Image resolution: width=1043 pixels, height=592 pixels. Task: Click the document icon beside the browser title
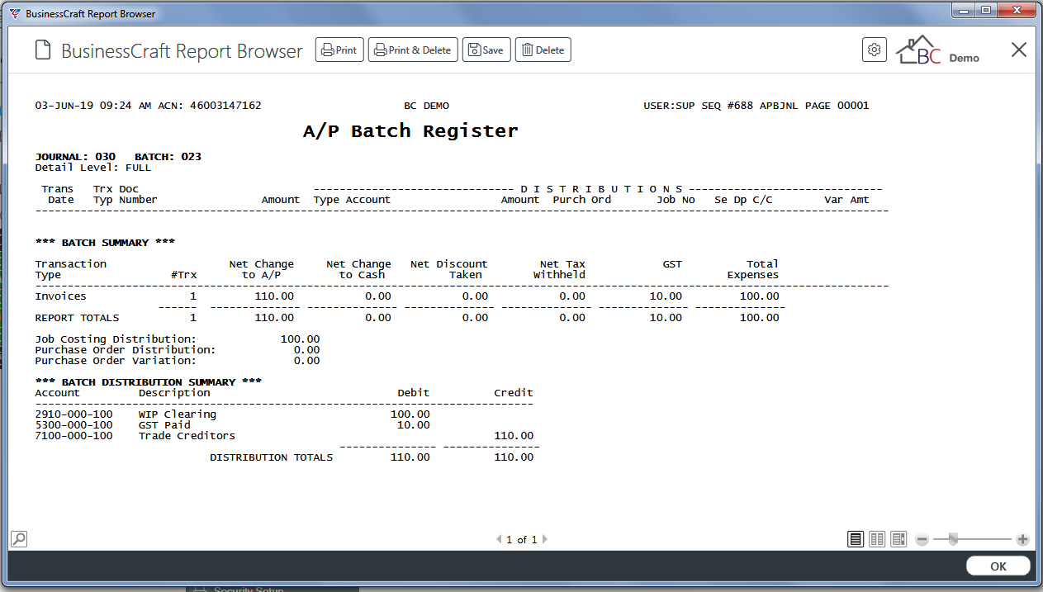point(43,50)
